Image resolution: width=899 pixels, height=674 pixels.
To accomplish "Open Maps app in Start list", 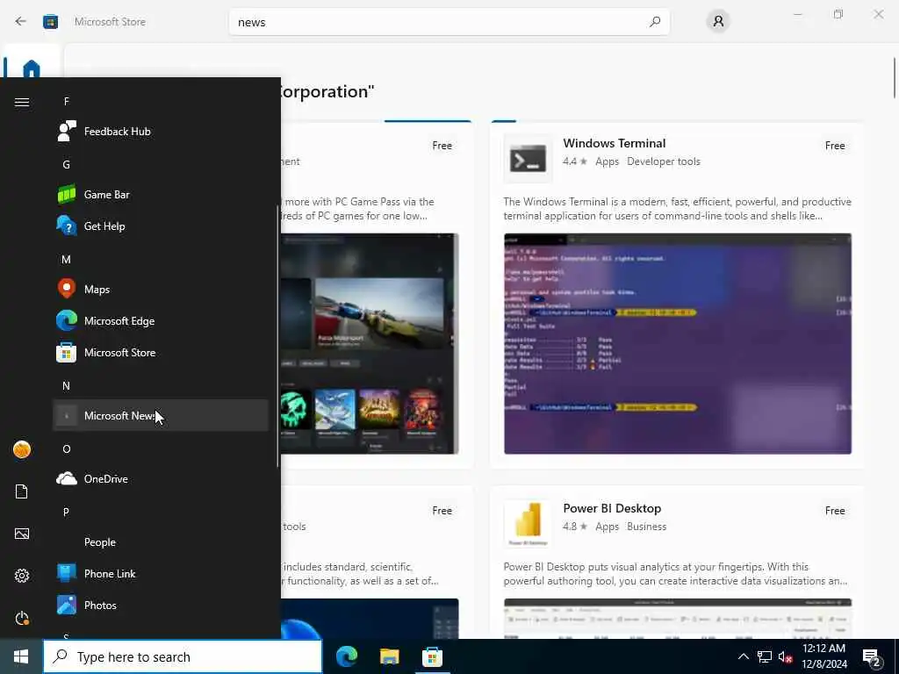I will pos(161,289).
